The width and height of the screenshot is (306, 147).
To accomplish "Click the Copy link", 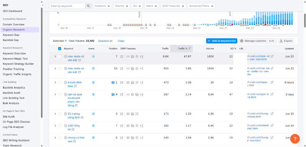I will 121,41.
